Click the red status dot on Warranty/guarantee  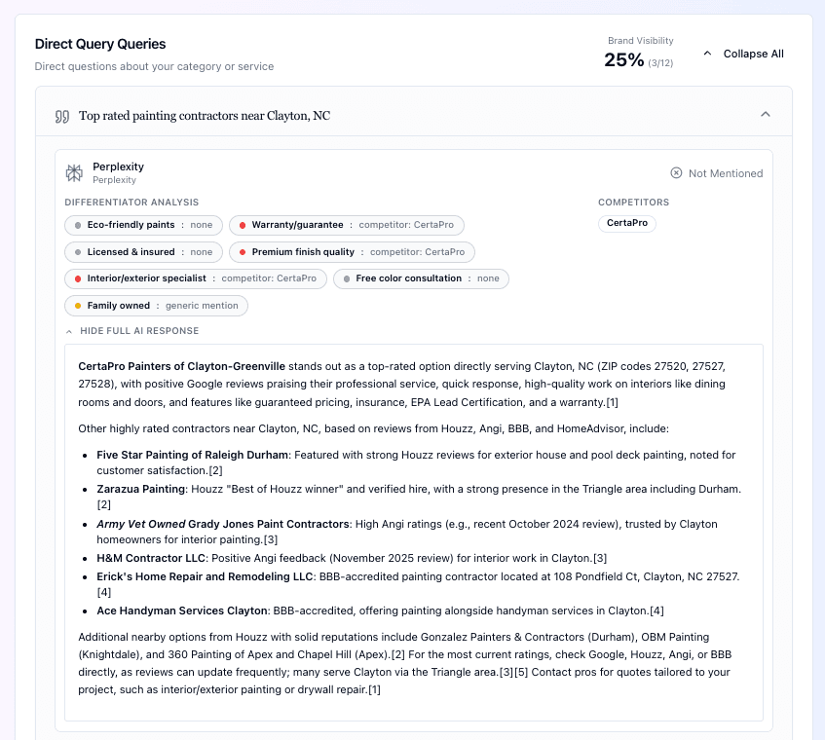(x=243, y=224)
